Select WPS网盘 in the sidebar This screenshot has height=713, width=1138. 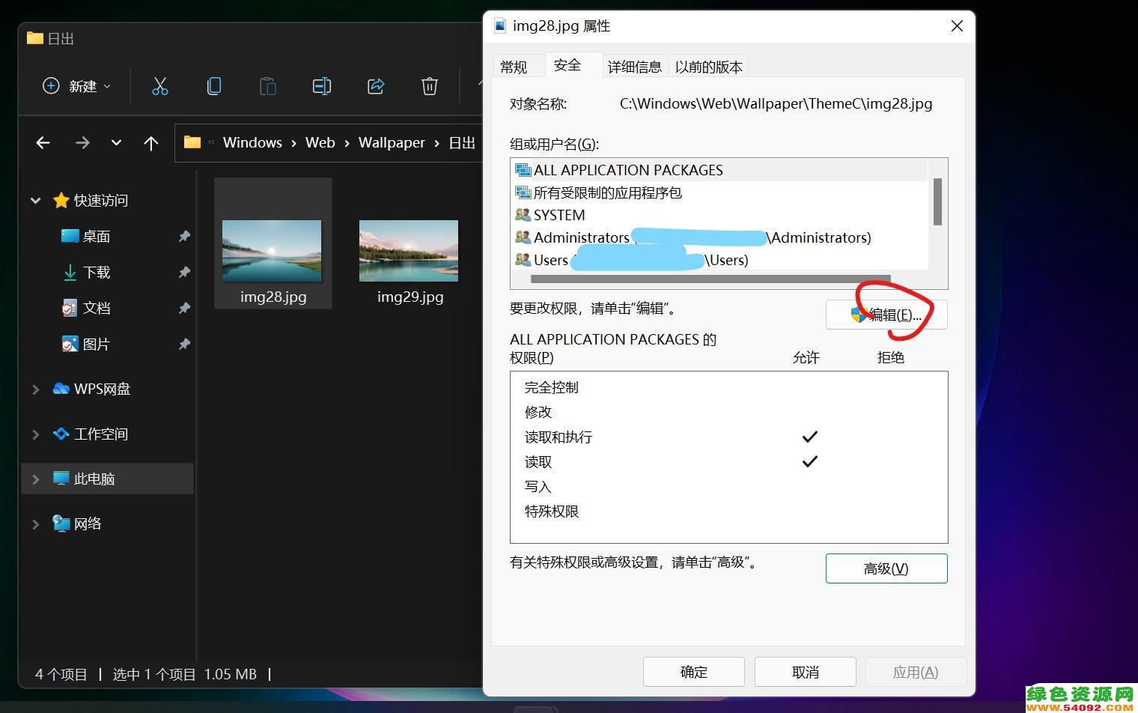(x=102, y=389)
